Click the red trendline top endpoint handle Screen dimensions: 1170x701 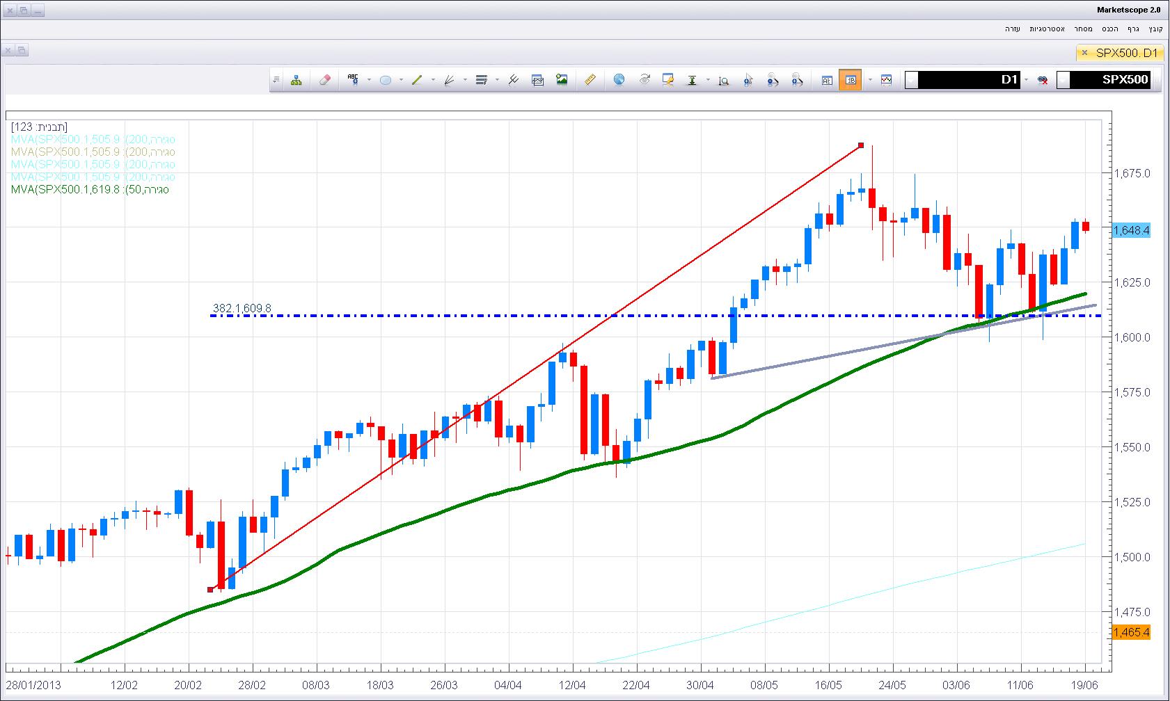(x=862, y=145)
